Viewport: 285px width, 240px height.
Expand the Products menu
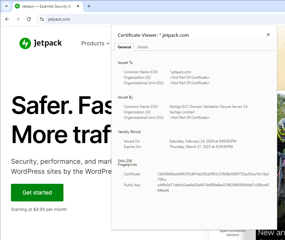point(95,43)
